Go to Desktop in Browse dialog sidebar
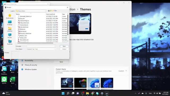 point(10,23)
